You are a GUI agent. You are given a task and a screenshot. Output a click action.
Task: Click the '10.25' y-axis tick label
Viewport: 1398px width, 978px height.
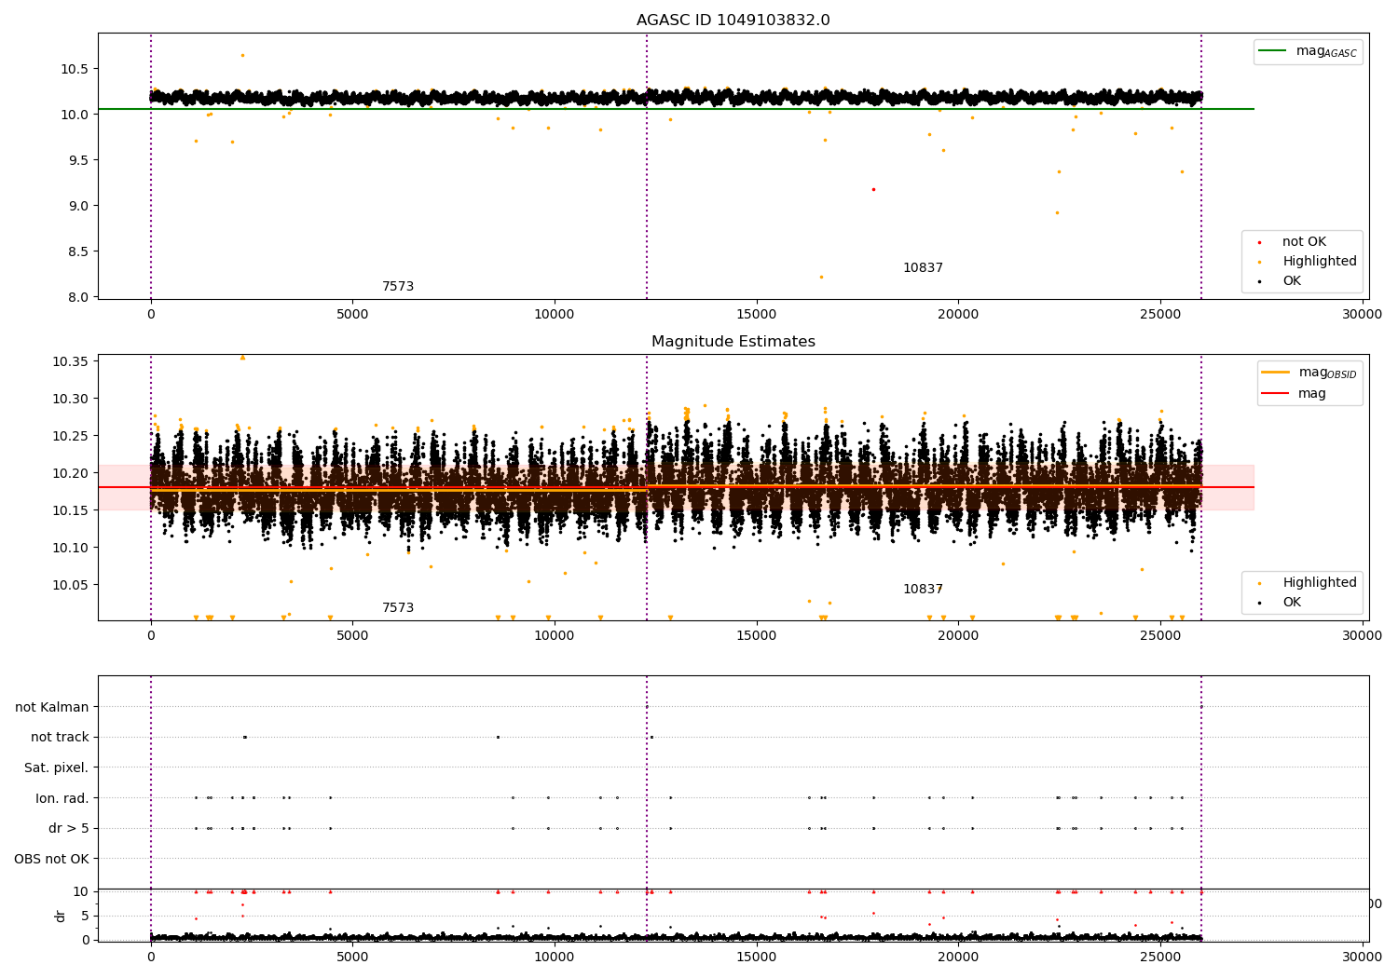pyautogui.click(x=71, y=436)
